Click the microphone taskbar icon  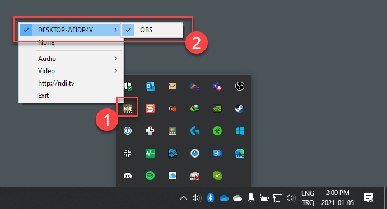pos(250,198)
